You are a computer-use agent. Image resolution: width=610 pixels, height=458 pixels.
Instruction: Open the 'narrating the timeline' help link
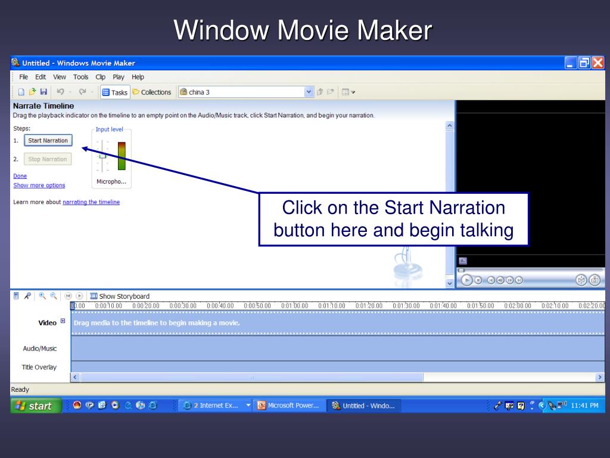point(91,202)
